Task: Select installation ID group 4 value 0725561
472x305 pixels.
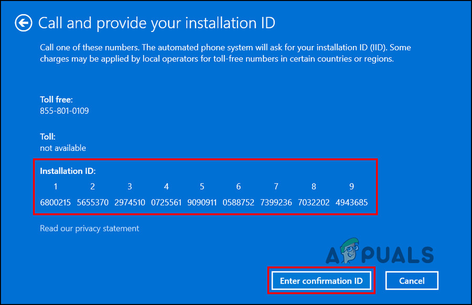Action: coord(166,202)
